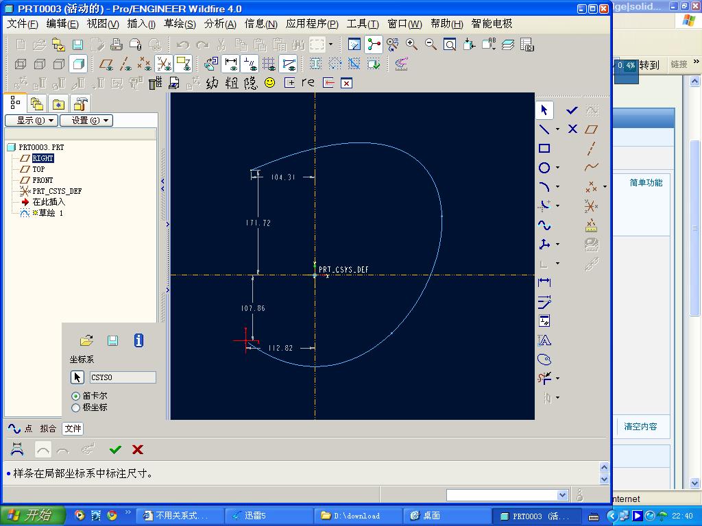702x526 pixels.
Task: Choose the Line sketch tool
Action: 544,129
